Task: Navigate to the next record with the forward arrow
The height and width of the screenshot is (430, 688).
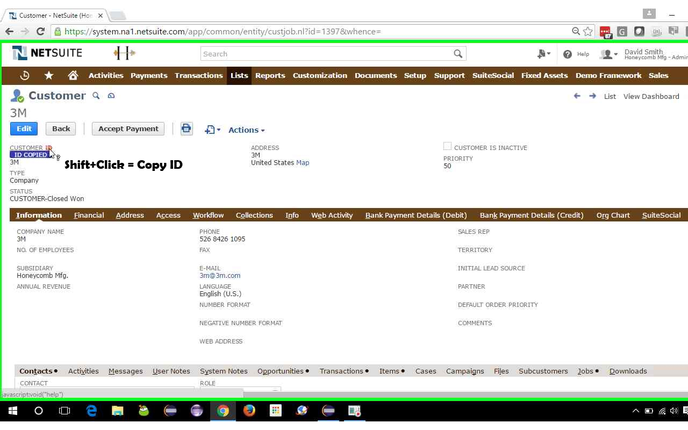Action: click(592, 96)
